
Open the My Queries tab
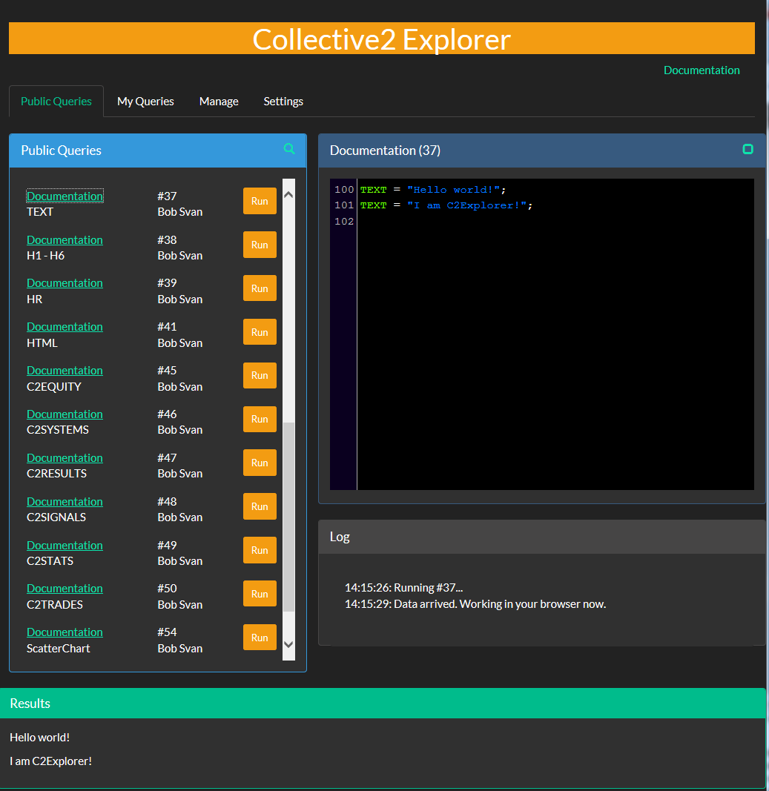(x=145, y=102)
